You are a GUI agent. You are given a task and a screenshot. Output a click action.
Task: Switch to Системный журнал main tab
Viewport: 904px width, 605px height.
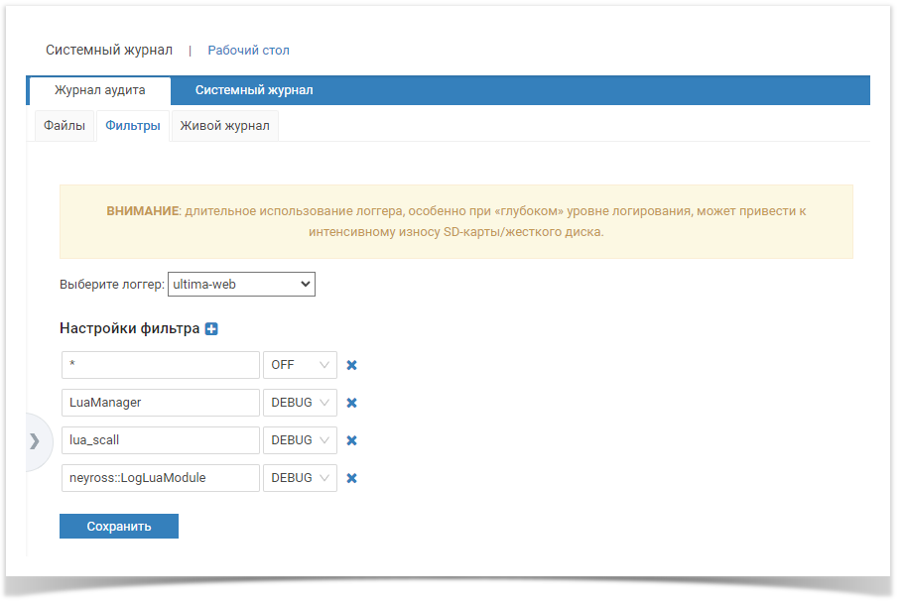click(x=254, y=90)
